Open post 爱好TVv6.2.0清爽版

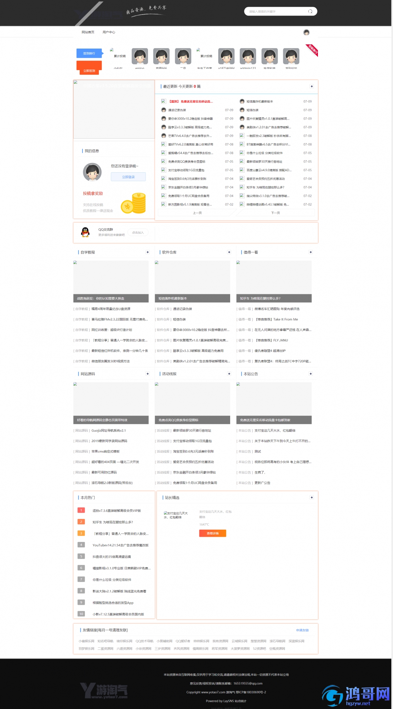190,144
